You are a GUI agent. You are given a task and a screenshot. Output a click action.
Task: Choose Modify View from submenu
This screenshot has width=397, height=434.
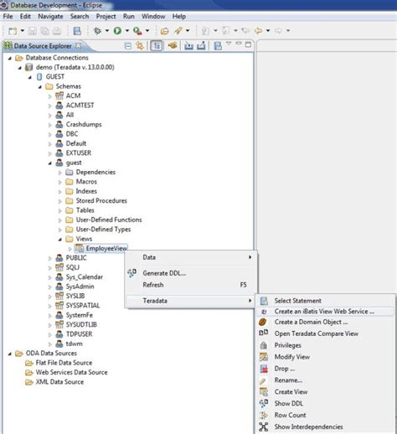point(326,357)
